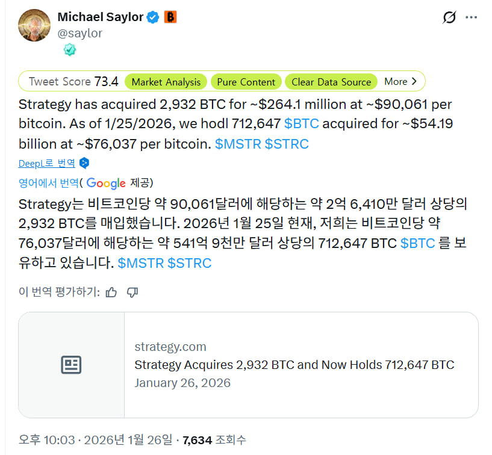The image size is (492, 455).
Task: Rate the translation with thumbs up
Action: click(x=111, y=292)
